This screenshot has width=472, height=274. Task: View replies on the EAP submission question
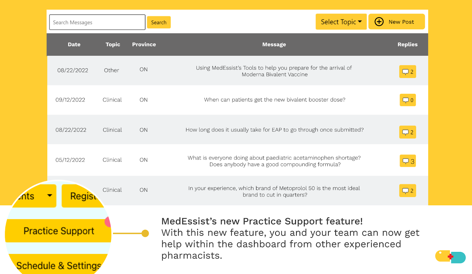coord(408,132)
